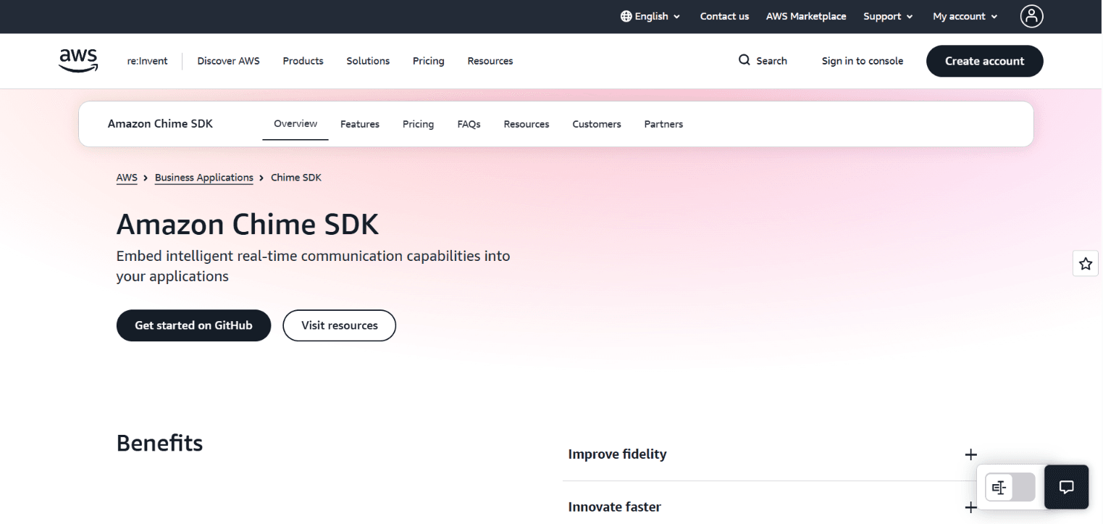Open the chat bubble icon

click(x=1066, y=487)
